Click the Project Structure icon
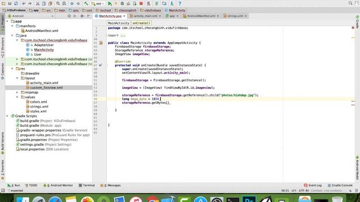 point(164,3)
